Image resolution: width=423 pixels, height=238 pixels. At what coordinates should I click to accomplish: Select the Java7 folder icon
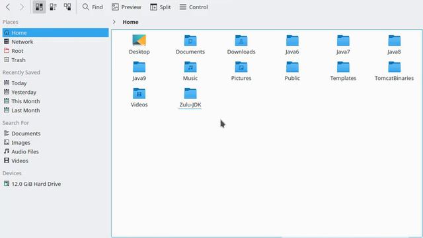point(343,40)
